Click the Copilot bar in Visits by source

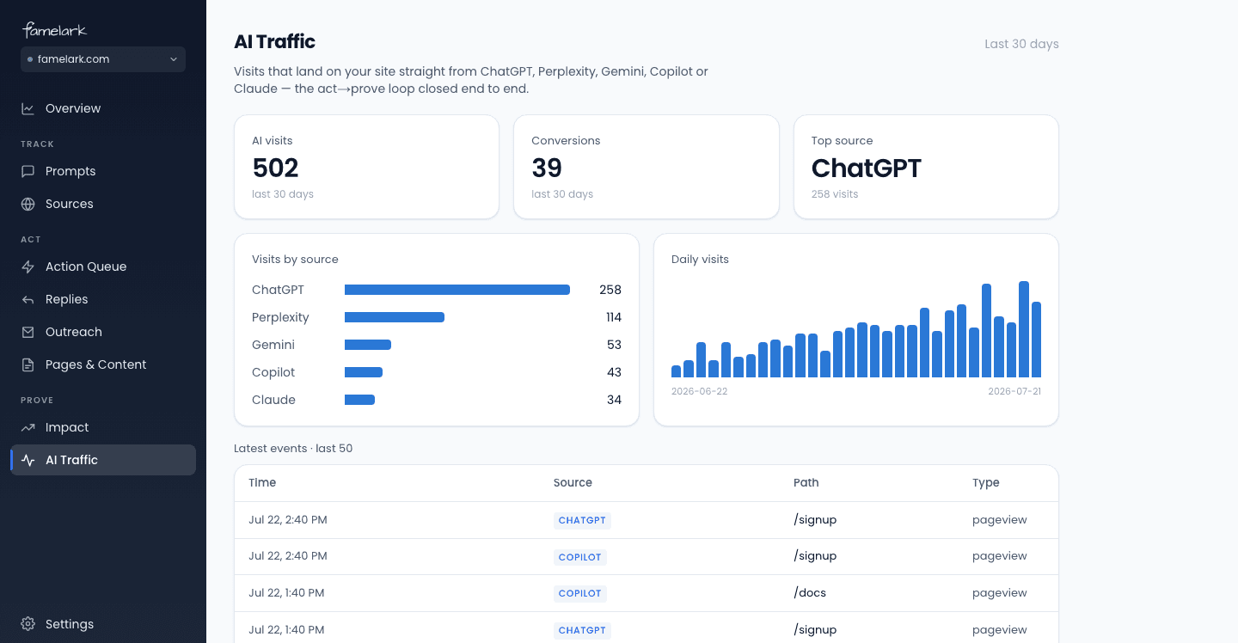[x=364, y=372]
